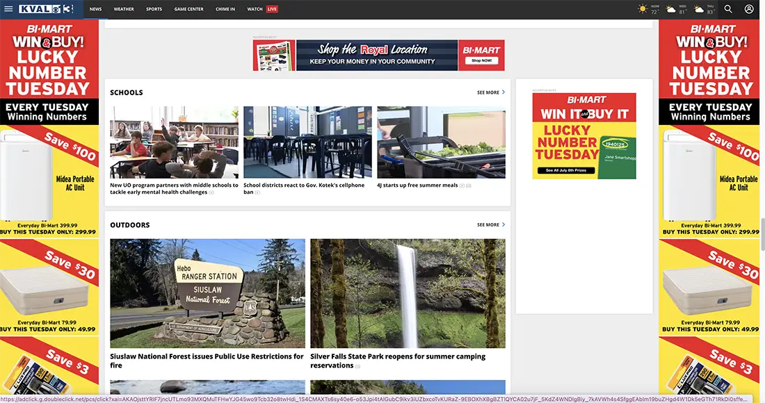Viewport: 765px width, 403px height.
Task: Click the Hebo Ranger Station photo
Action: tap(207, 293)
